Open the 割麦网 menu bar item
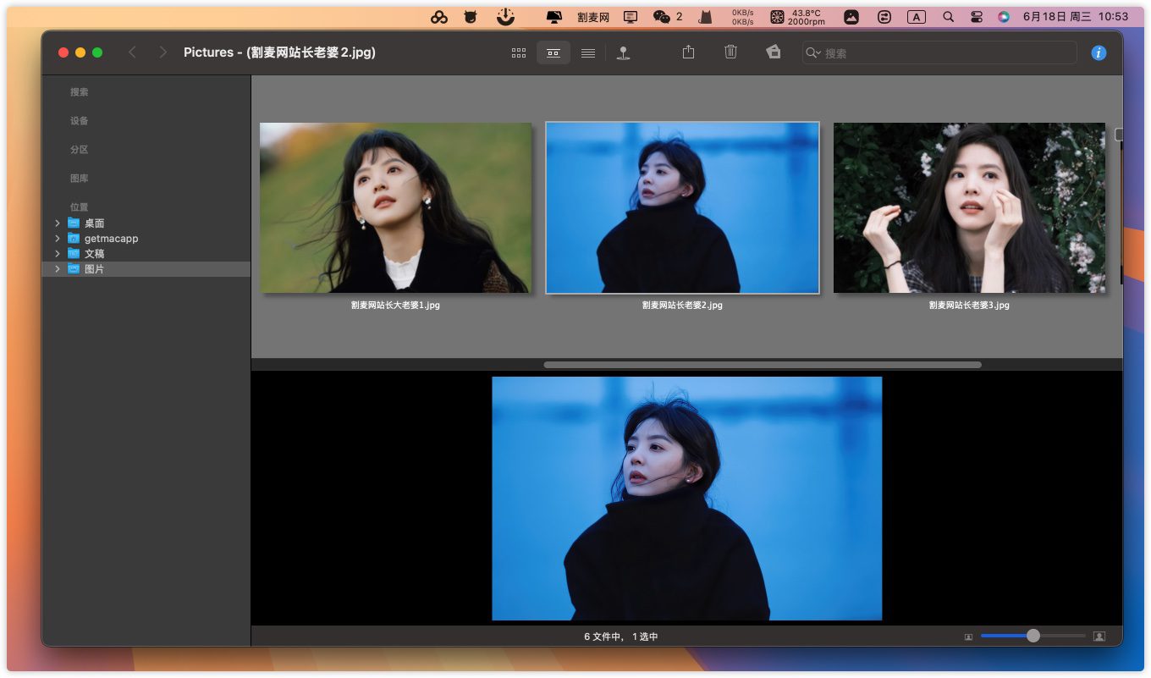 [592, 16]
